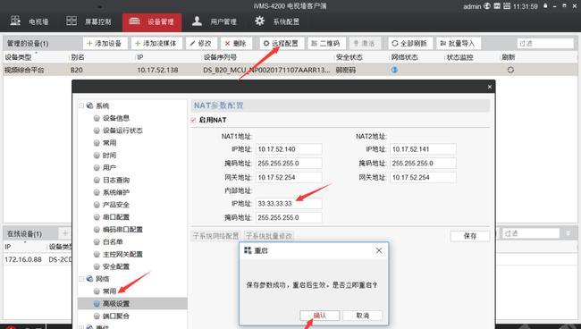The image size is (581, 329).
Task: Click the 过滤 filter field in managed devices
Action: pyautogui.click(x=545, y=43)
